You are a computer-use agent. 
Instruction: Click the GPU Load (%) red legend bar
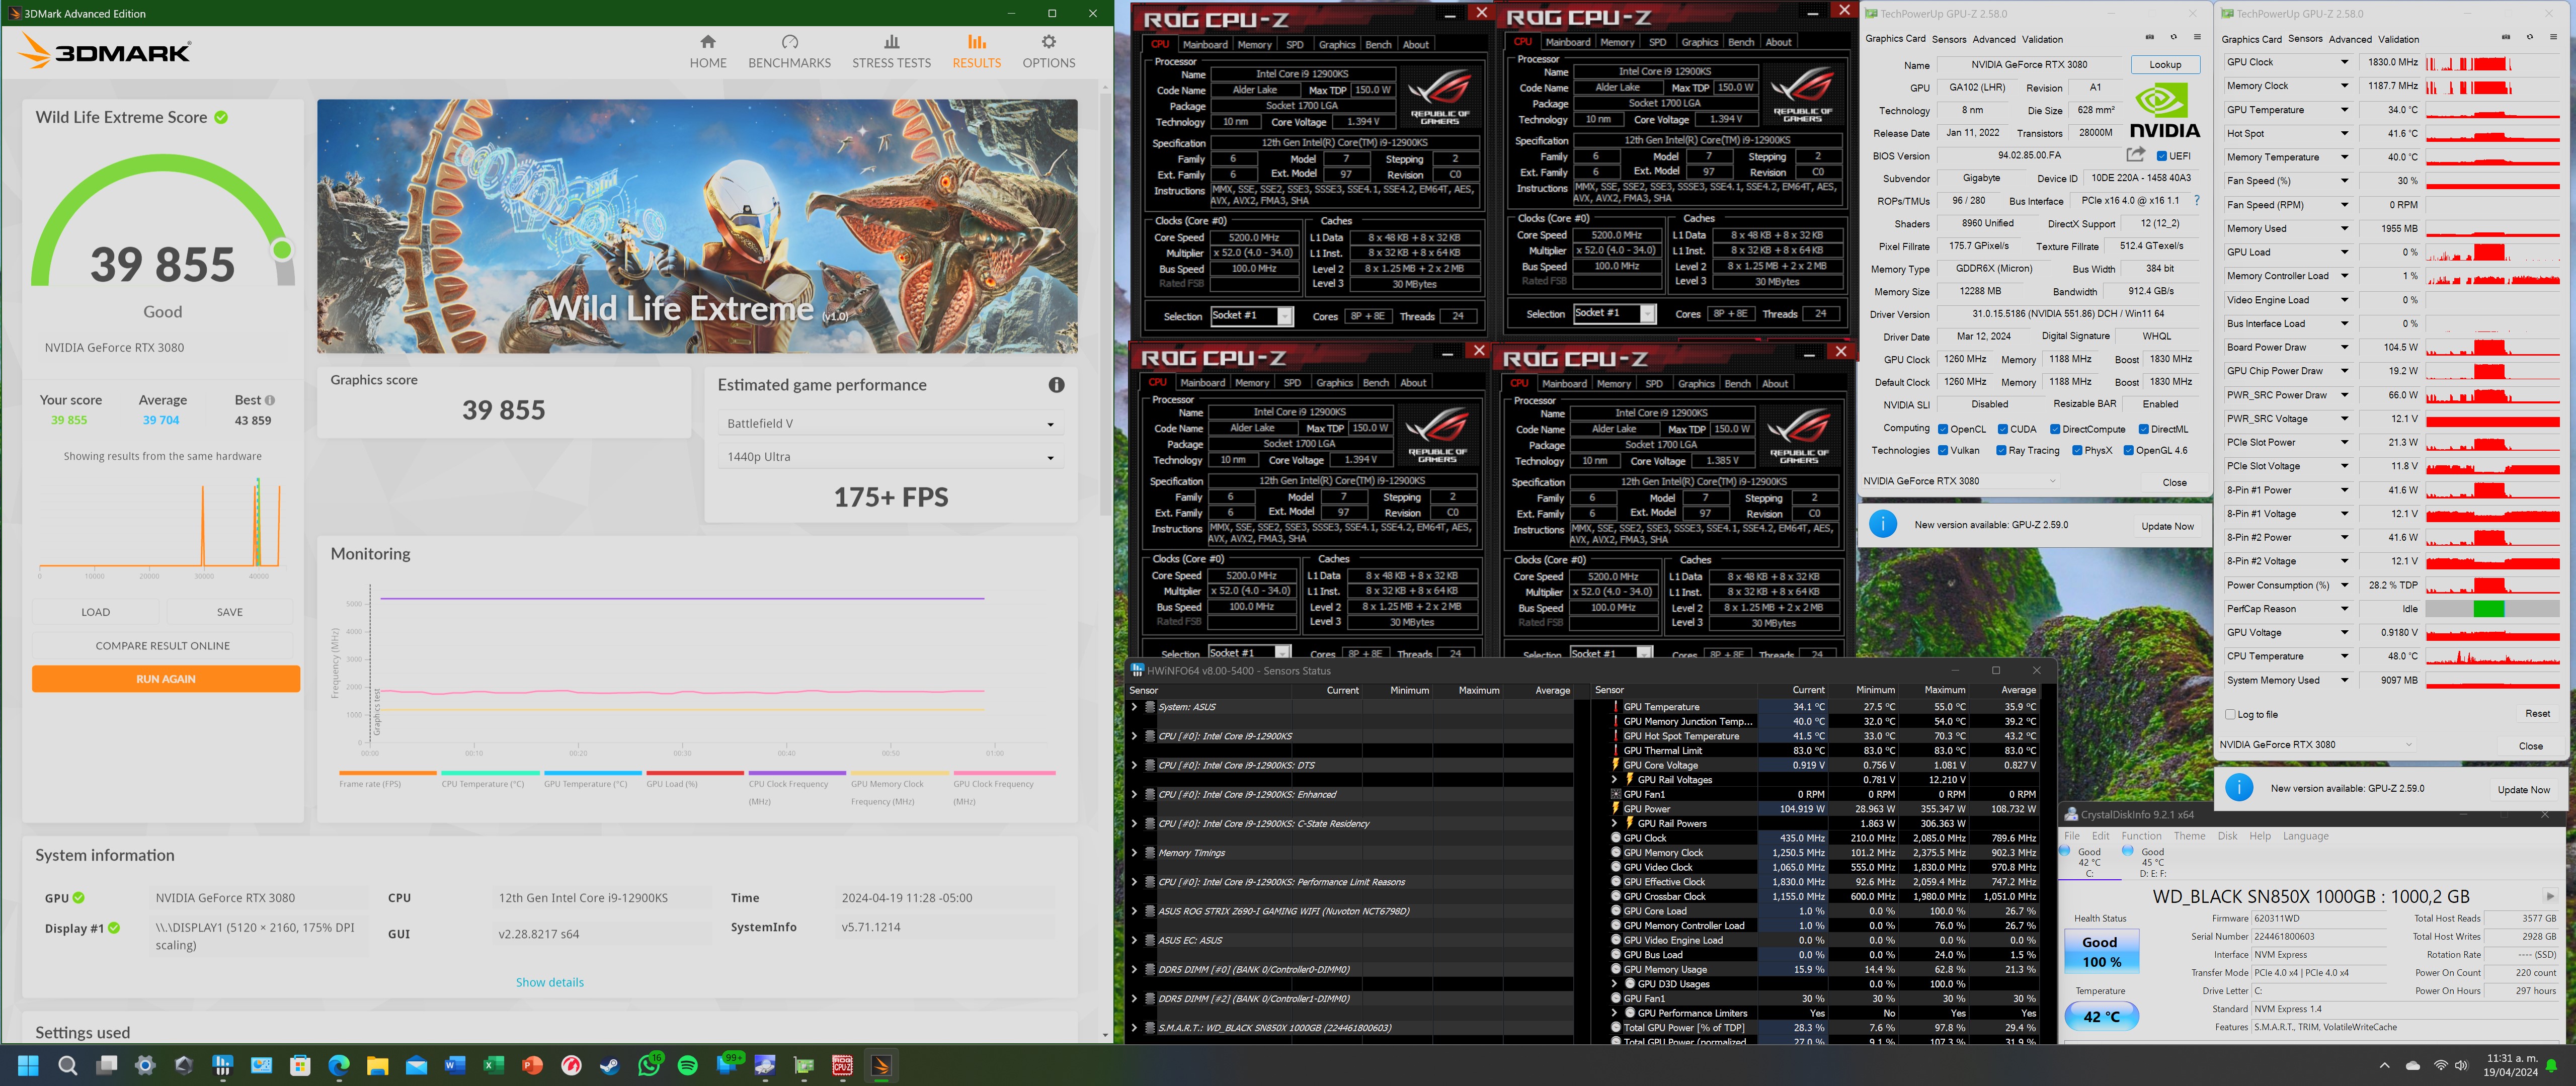(x=695, y=772)
